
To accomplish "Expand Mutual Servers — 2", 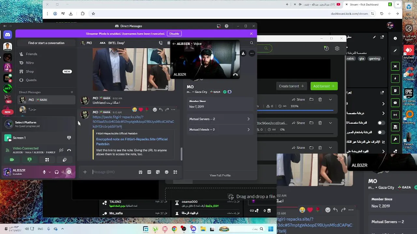I will (x=220, y=119).
